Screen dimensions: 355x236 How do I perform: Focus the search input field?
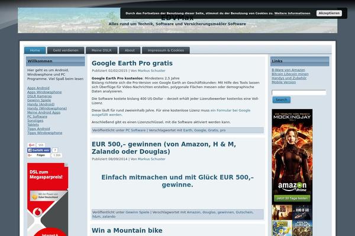[x=299, y=93]
